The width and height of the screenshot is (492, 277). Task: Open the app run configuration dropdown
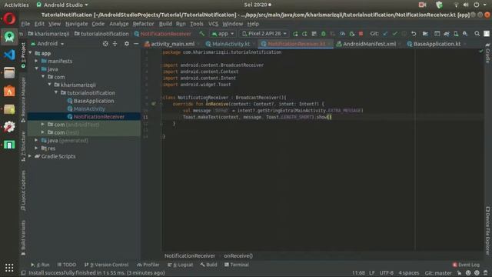coord(223,34)
